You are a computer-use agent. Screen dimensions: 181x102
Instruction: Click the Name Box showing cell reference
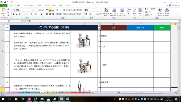(10, 21)
